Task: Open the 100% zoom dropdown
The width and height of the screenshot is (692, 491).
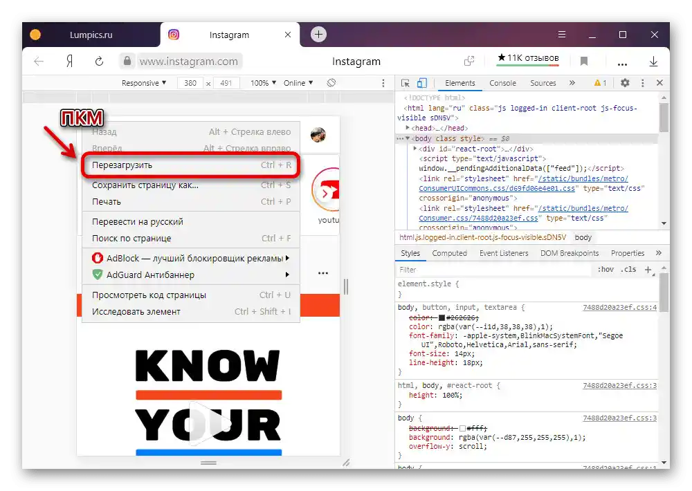Action: coord(263,83)
